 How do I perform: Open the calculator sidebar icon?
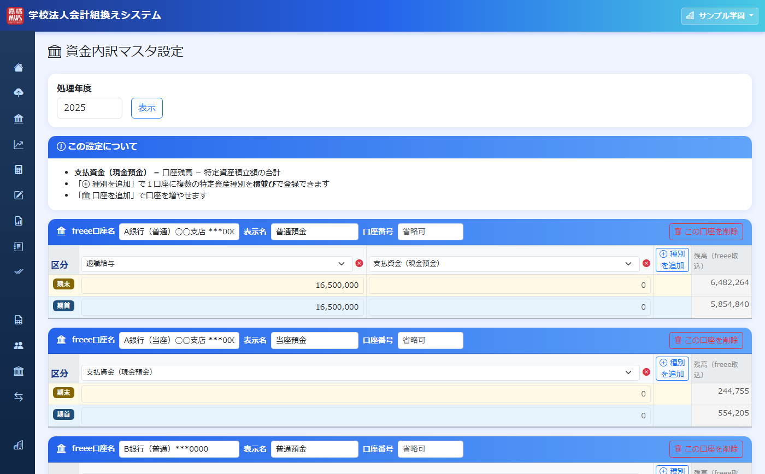tap(19, 170)
